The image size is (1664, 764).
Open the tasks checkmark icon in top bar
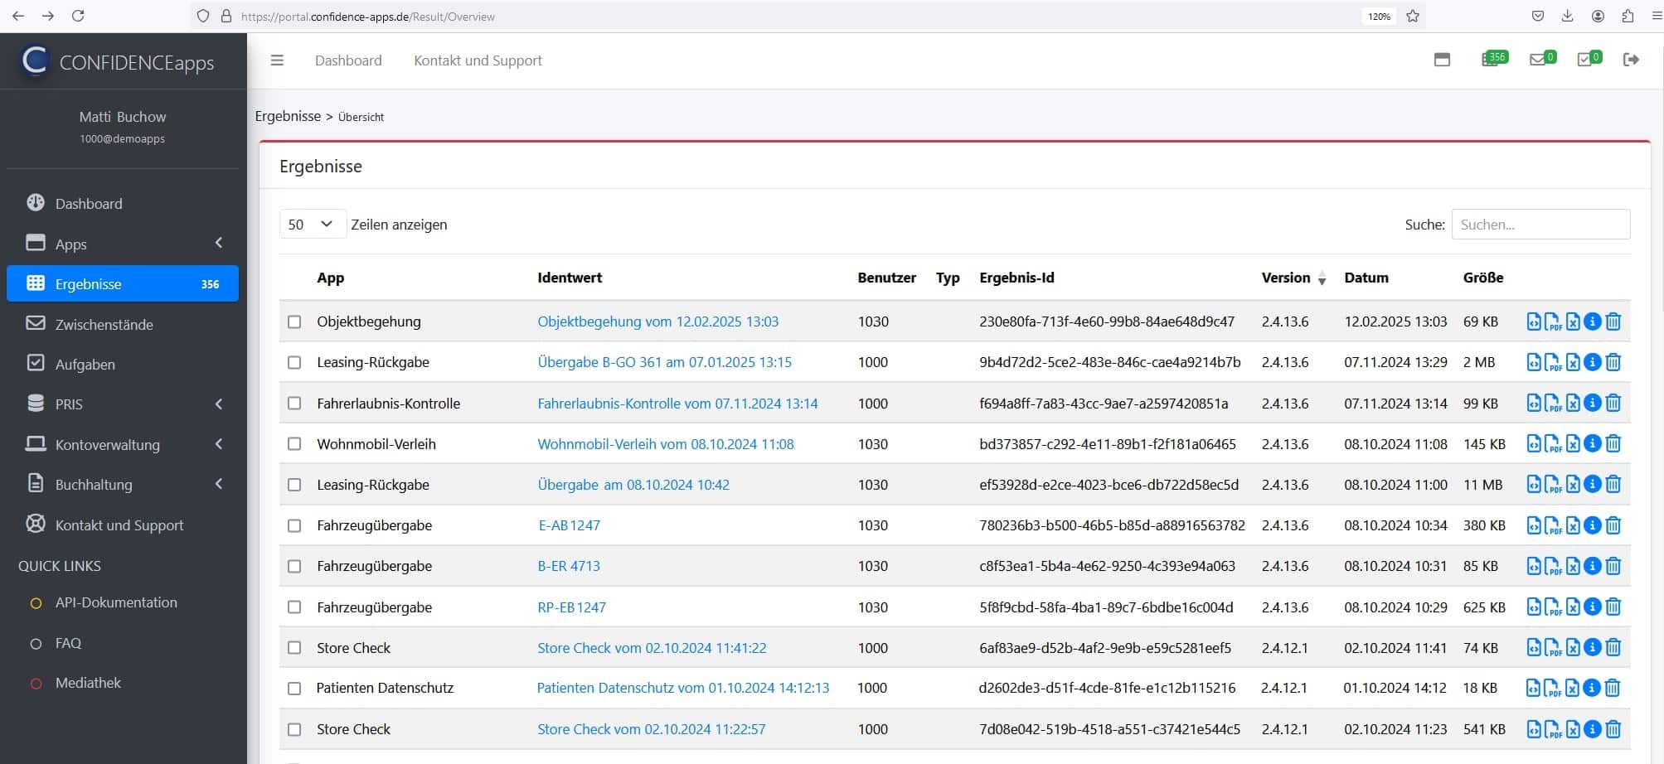[x=1589, y=59]
